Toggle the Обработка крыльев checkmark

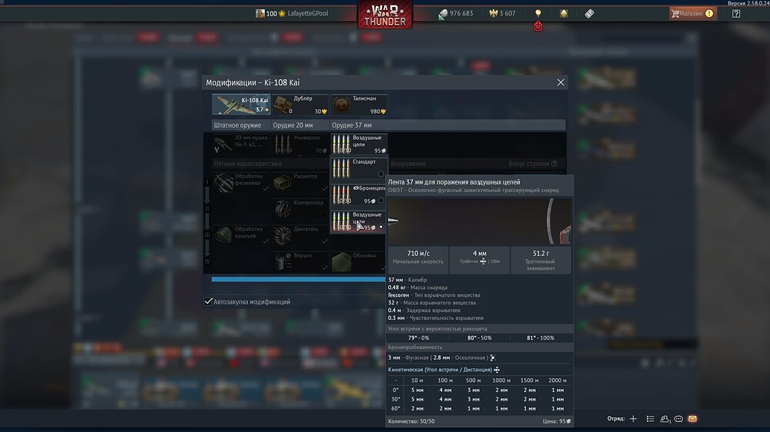click(x=266, y=241)
